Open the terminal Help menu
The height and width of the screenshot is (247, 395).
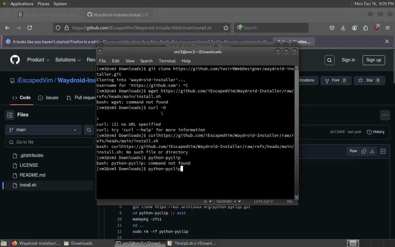(x=186, y=61)
